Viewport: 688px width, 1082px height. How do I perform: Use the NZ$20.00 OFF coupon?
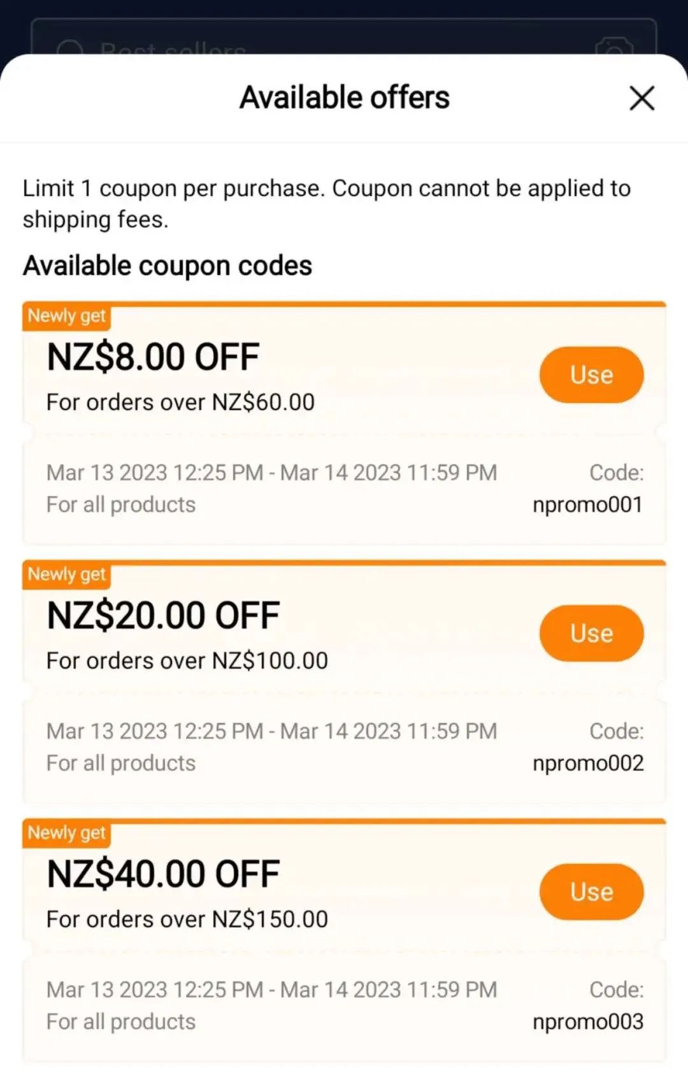point(591,633)
